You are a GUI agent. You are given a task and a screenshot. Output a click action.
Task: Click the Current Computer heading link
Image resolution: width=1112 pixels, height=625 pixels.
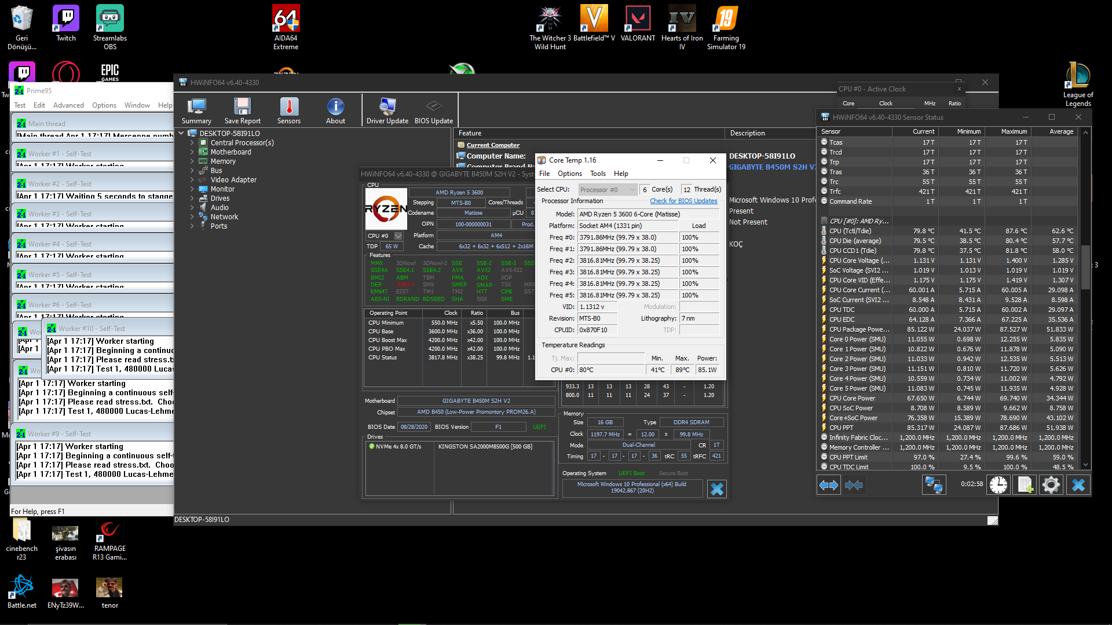click(493, 145)
